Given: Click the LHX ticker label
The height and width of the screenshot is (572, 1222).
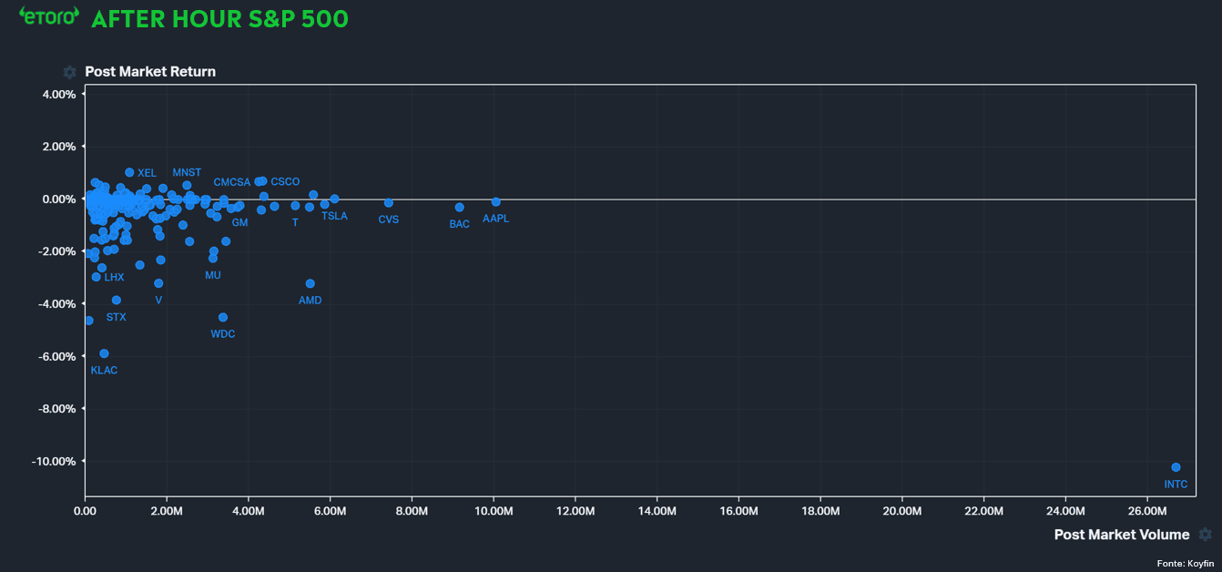Looking at the screenshot, I should 115,278.
